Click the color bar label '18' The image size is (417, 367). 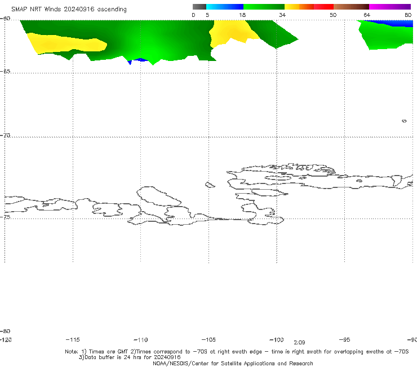pyautogui.click(x=242, y=15)
